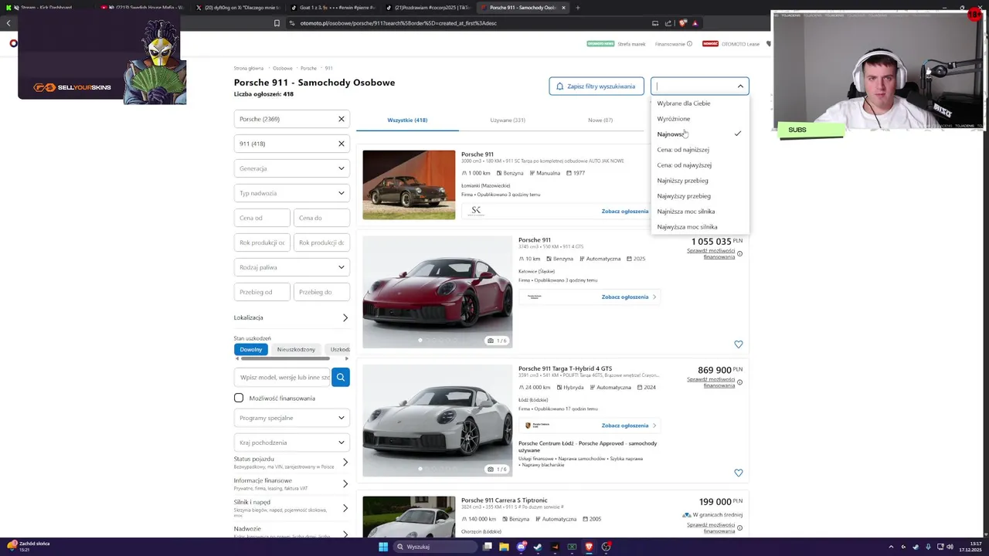Click the info icon beside Finansowanie
The image size is (989, 556).
pos(689,44)
